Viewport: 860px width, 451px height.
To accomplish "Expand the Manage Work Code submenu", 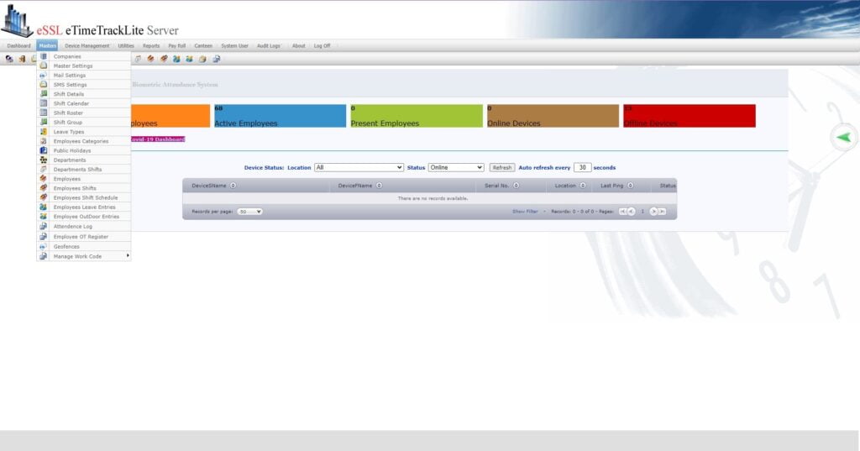I will tap(84, 256).
